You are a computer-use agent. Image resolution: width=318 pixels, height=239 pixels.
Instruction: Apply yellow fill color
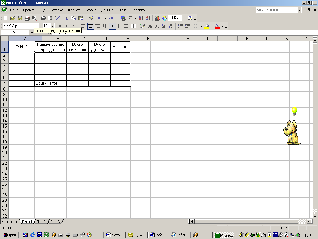point(207,26)
